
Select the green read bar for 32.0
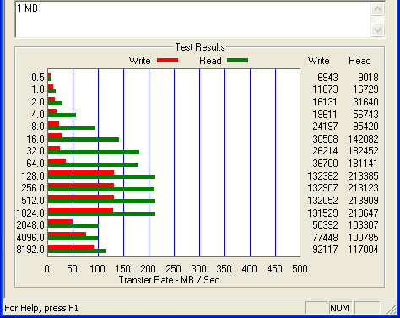(94, 153)
